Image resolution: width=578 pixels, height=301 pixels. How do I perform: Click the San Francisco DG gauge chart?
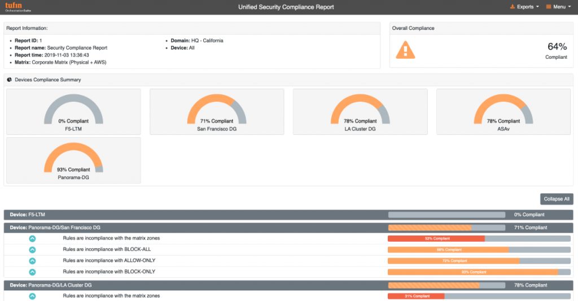coord(217,110)
